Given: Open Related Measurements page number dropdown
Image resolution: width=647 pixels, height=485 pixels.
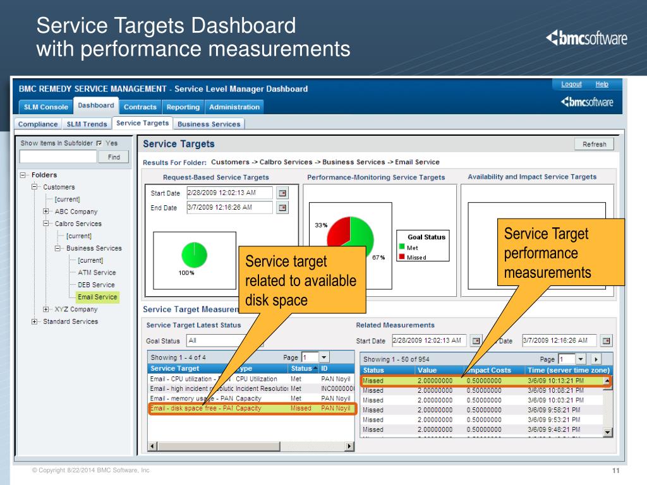Looking at the screenshot, I should pos(581,359).
